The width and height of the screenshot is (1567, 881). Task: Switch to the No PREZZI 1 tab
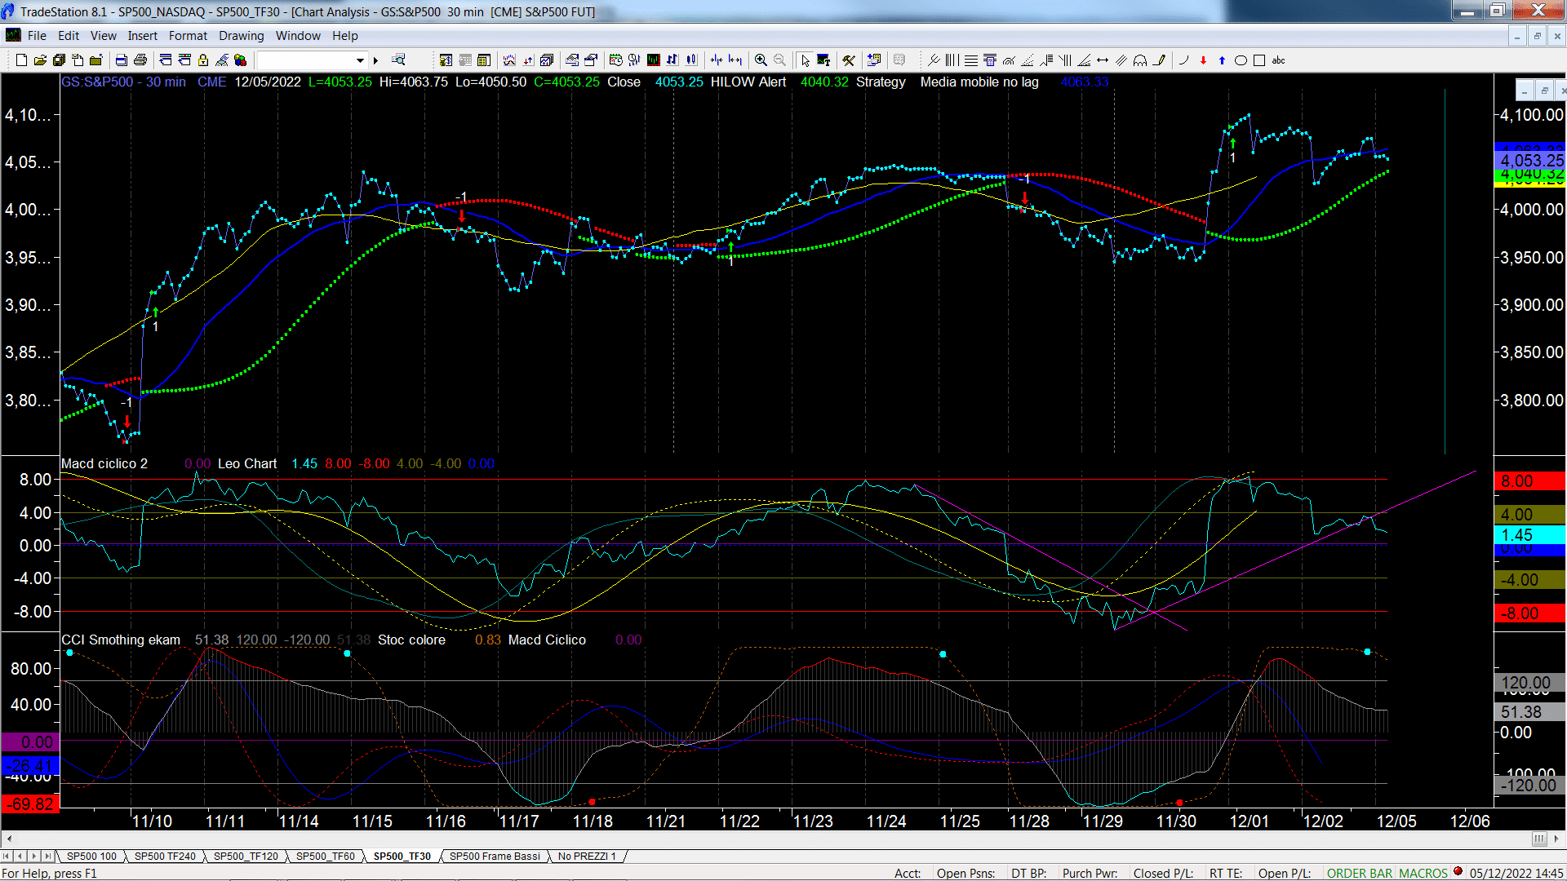pyautogui.click(x=587, y=856)
